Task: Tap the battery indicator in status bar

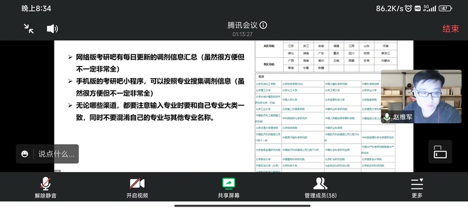Action: coord(445,8)
